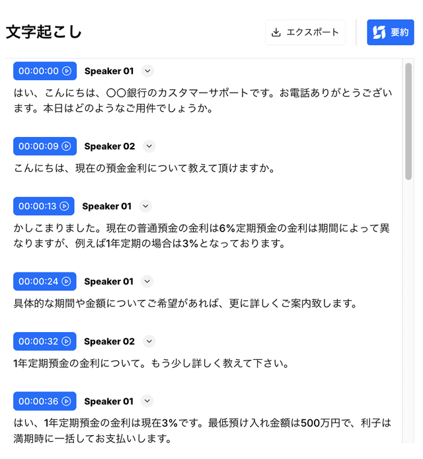Click the download icon in Export button
423x459 pixels.
(x=276, y=32)
